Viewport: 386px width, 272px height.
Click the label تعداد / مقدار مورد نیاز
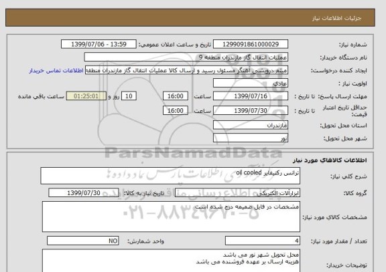click(x=339, y=241)
